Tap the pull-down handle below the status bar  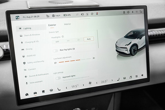coord(85,19)
